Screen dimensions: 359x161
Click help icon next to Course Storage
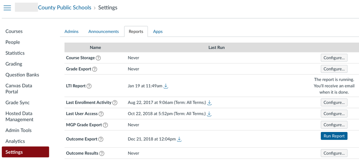click(98, 58)
